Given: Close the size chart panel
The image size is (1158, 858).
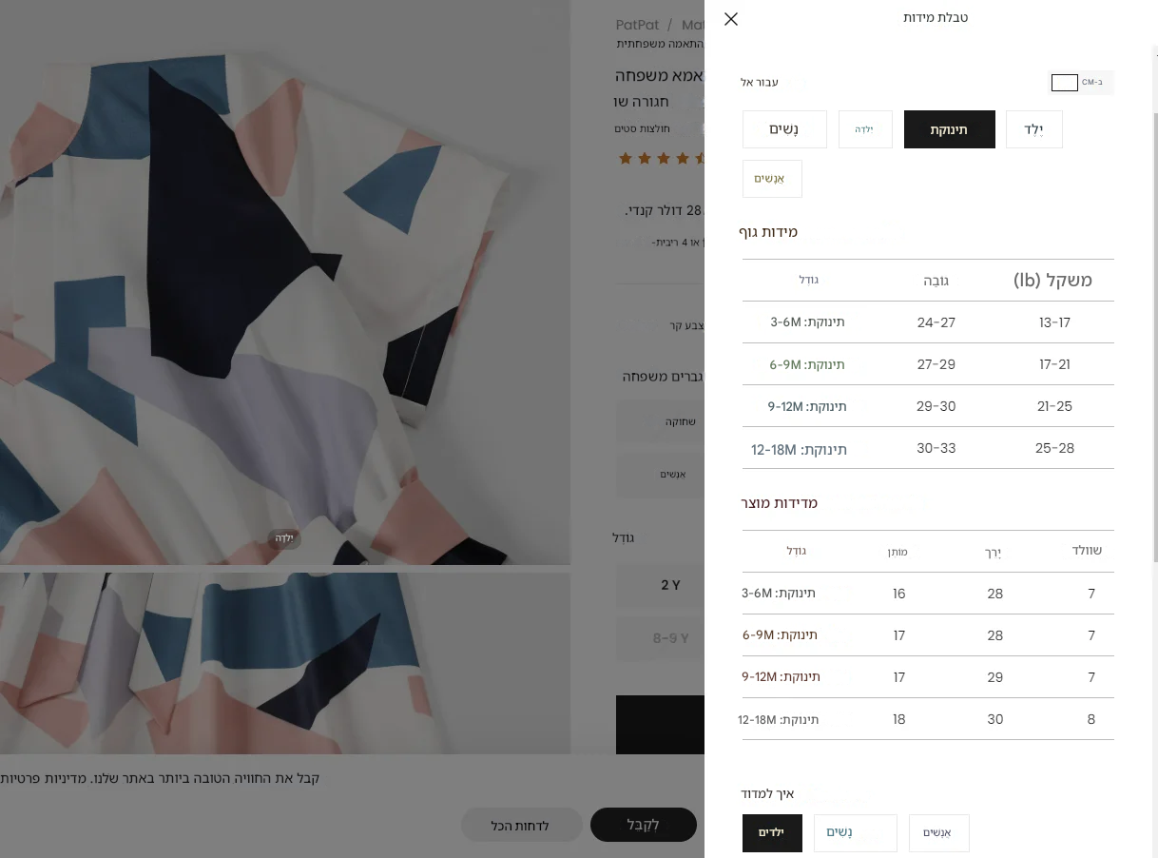Looking at the screenshot, I should [x=731, y=19].
